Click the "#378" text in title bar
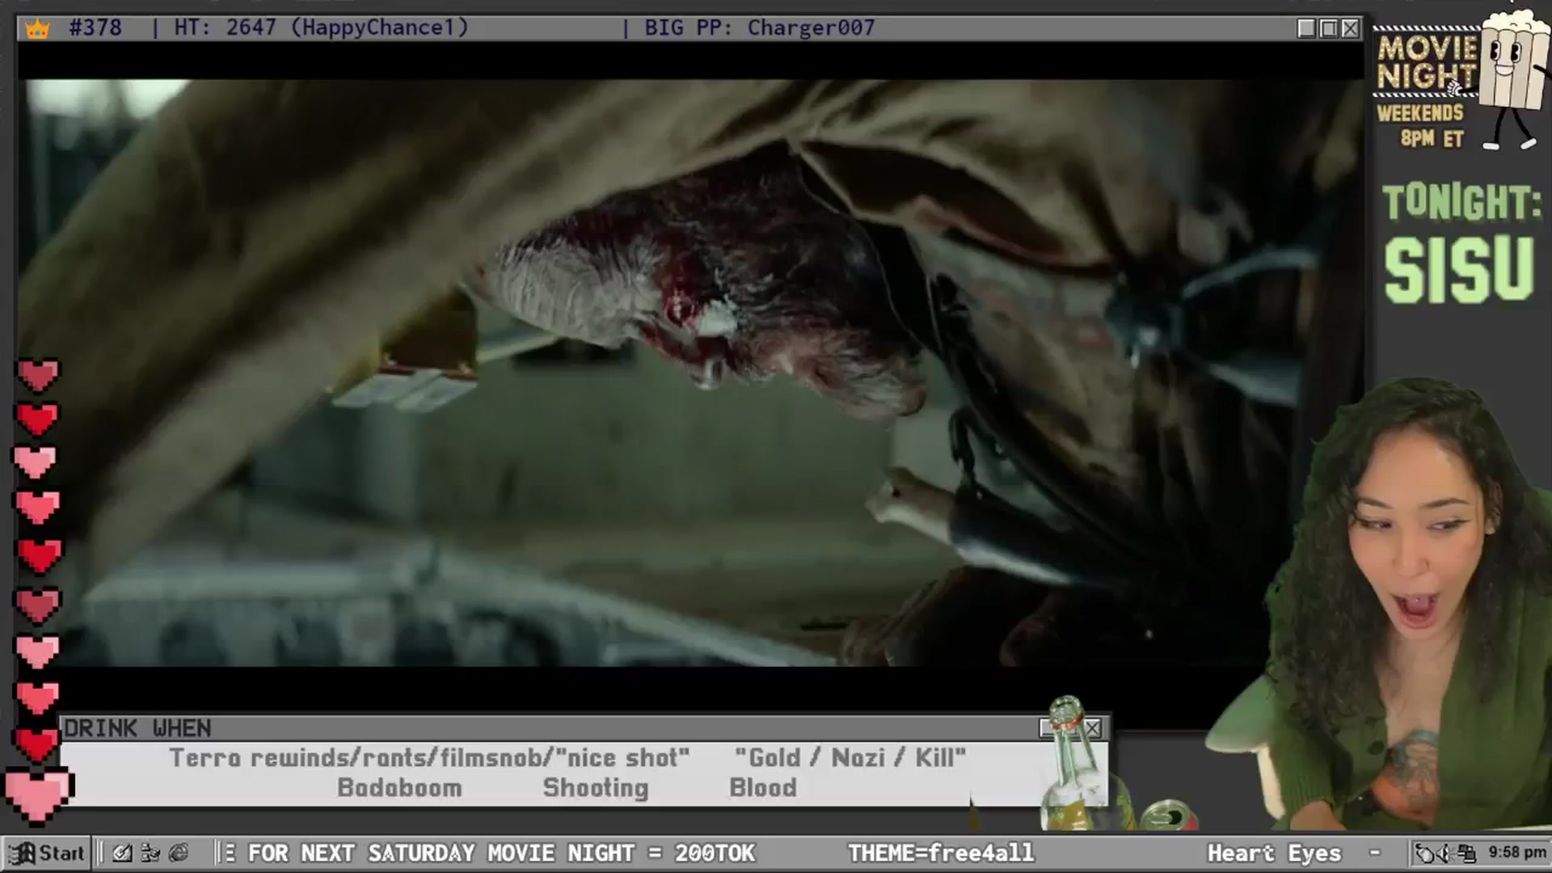 click(95, 27)
